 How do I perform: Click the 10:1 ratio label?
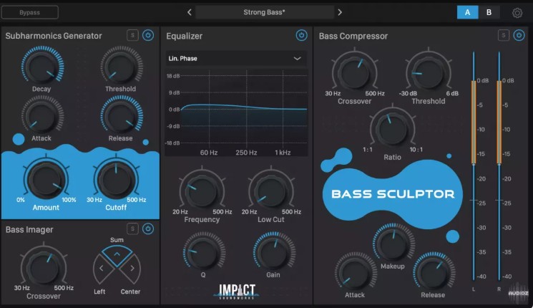(416, 150)
